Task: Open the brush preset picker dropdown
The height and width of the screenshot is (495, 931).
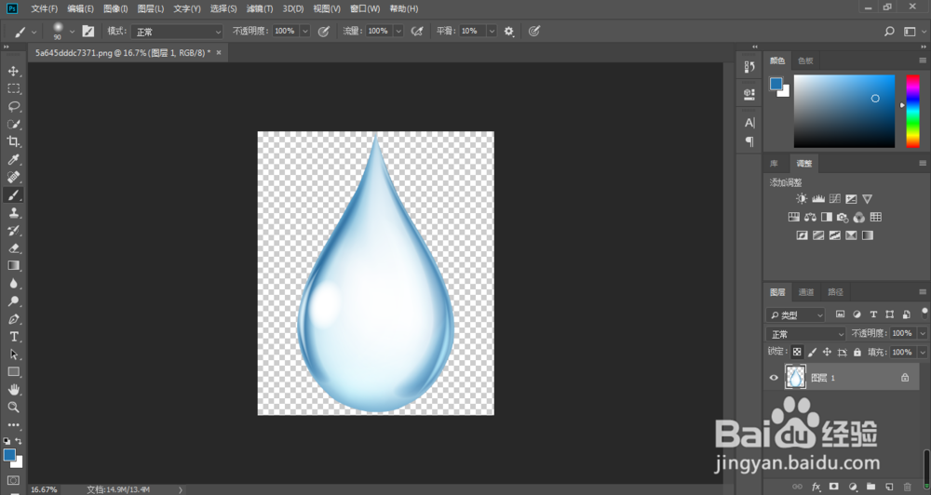Action: pyautogui.click(x=72, y=32)
